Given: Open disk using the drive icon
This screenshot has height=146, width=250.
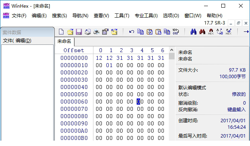Looking at the screenshot, I should pos(88,32).
